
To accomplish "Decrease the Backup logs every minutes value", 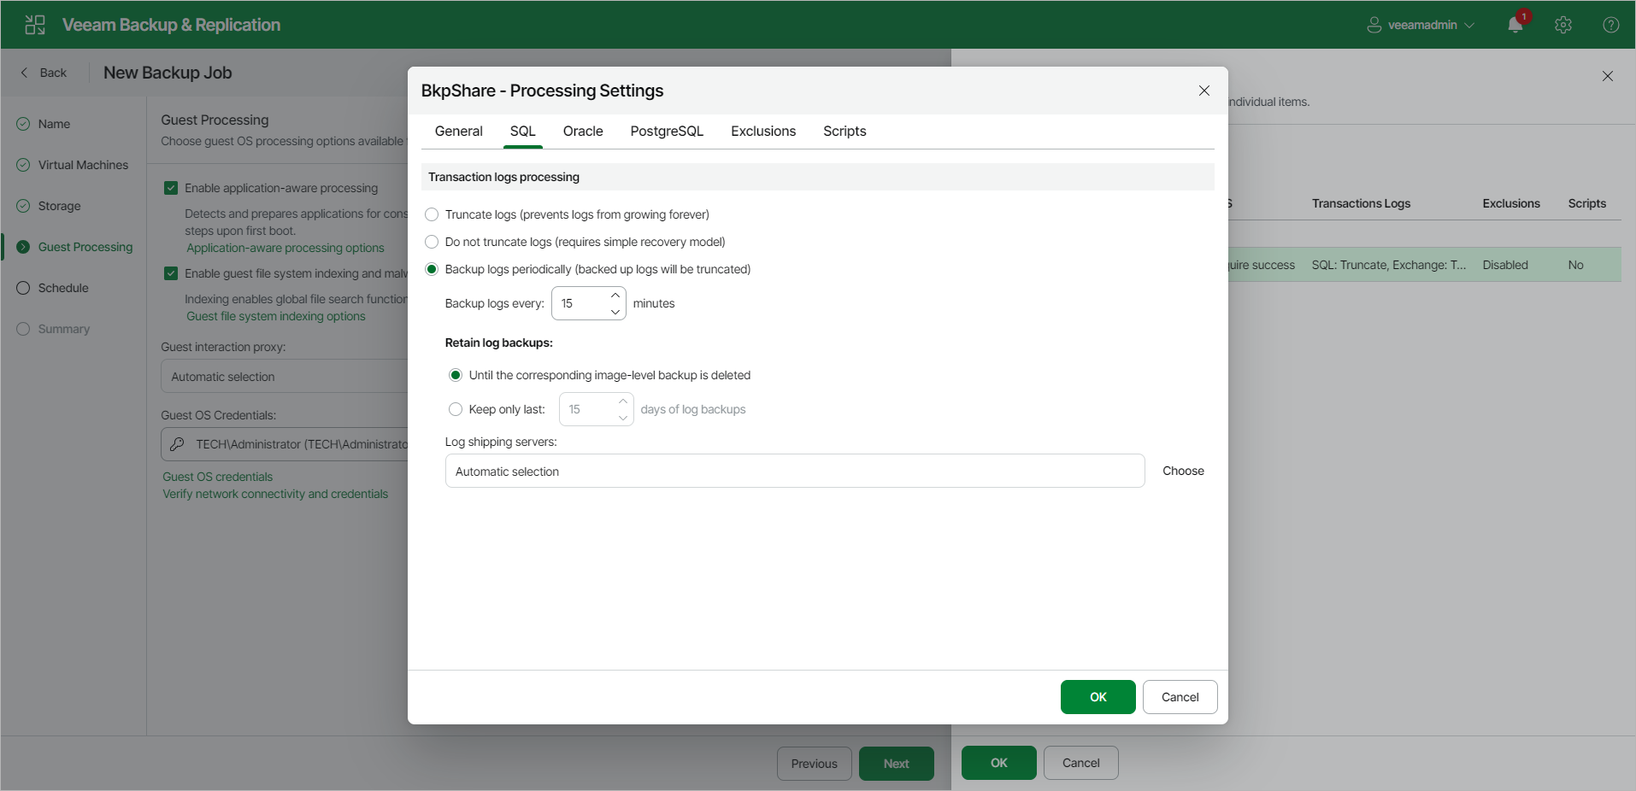I will click(x=615, y=312).
